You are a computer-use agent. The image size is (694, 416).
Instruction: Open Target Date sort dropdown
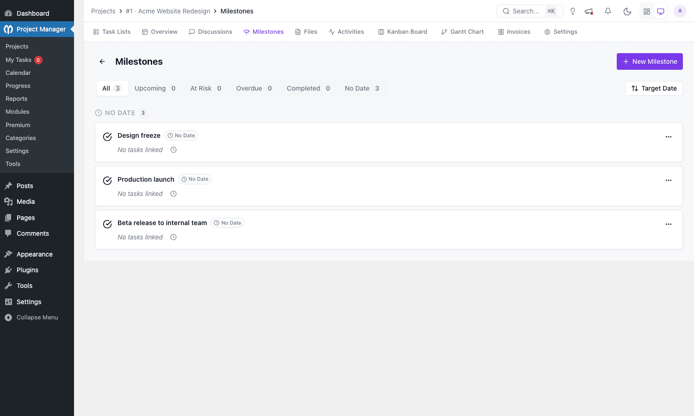654,88
